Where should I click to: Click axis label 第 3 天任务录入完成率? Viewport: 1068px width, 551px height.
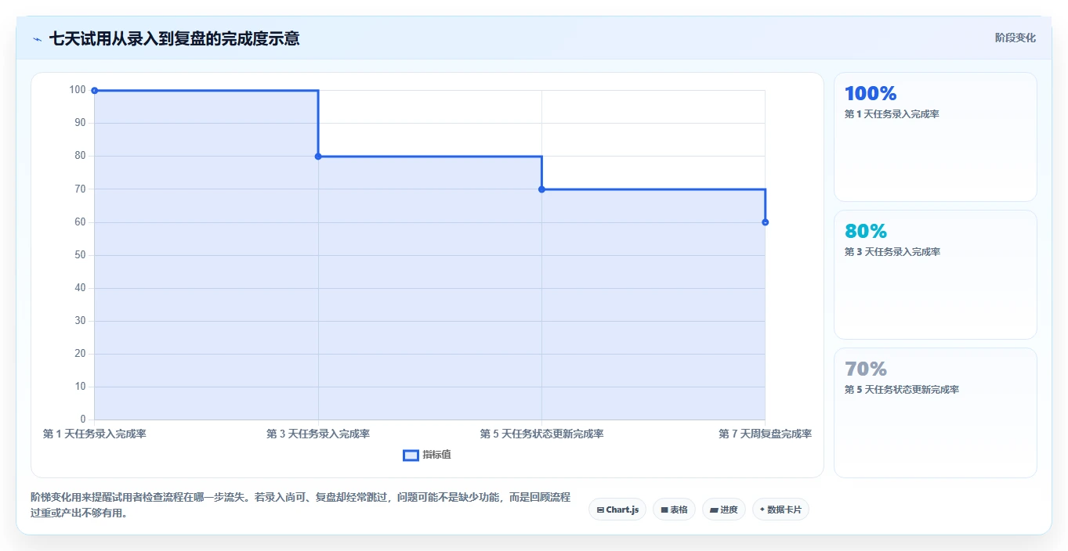318,434
